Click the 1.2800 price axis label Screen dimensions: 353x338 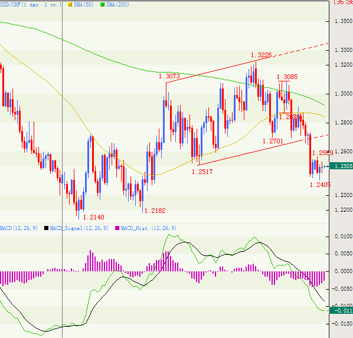pos(344,123)
